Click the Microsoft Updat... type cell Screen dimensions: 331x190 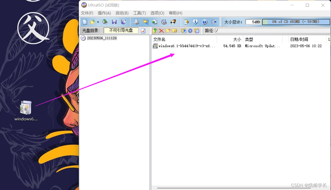262,46
